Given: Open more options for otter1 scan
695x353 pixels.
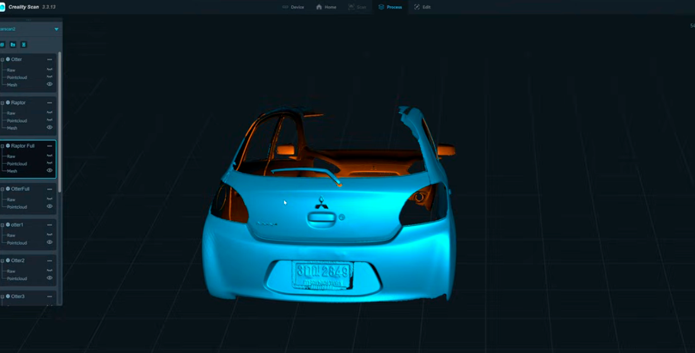Looking at the screenshot, I should click(x=50, y=225).
